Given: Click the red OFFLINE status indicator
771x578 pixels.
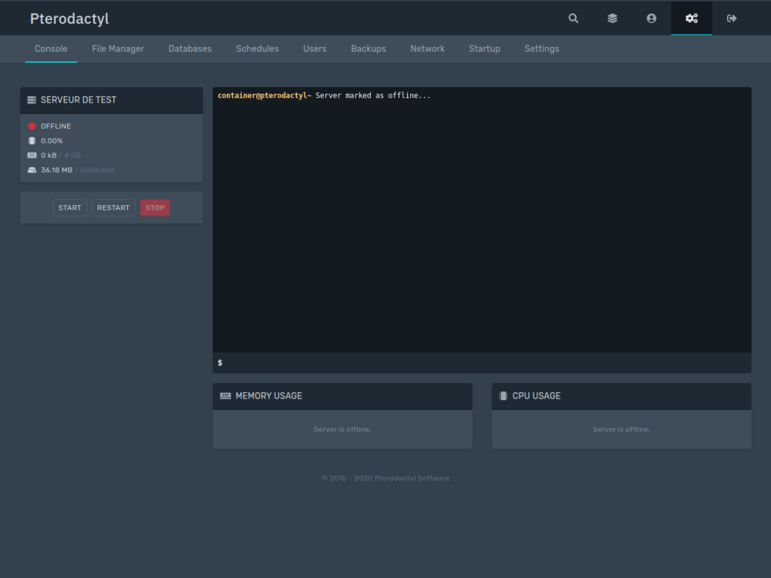Looking at the screenshot, I should (32, 126).
